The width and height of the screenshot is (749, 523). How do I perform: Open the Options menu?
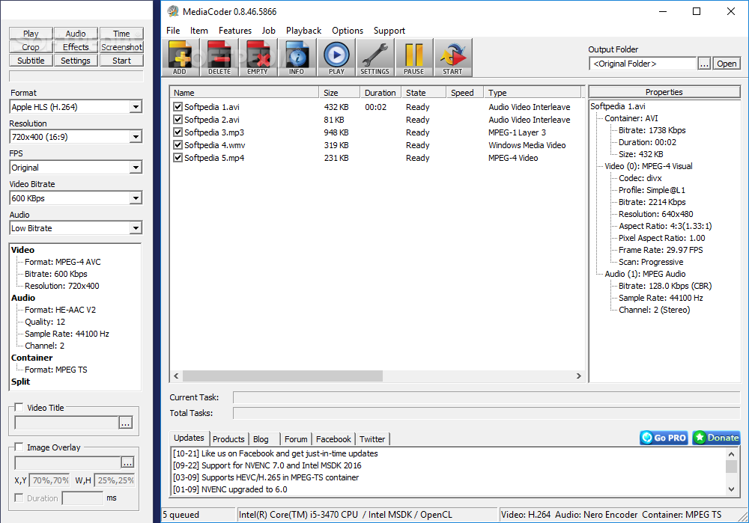coord(348,31)
